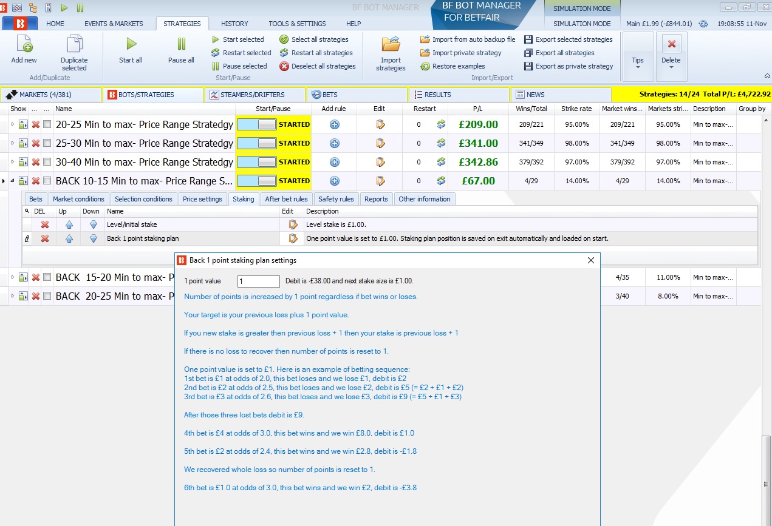Click Export selected strategies
The image size is (772, 526).
(569, 39)
